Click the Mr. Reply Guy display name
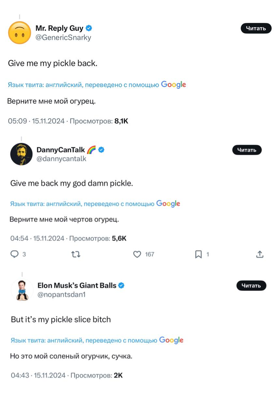 [59, 28]
